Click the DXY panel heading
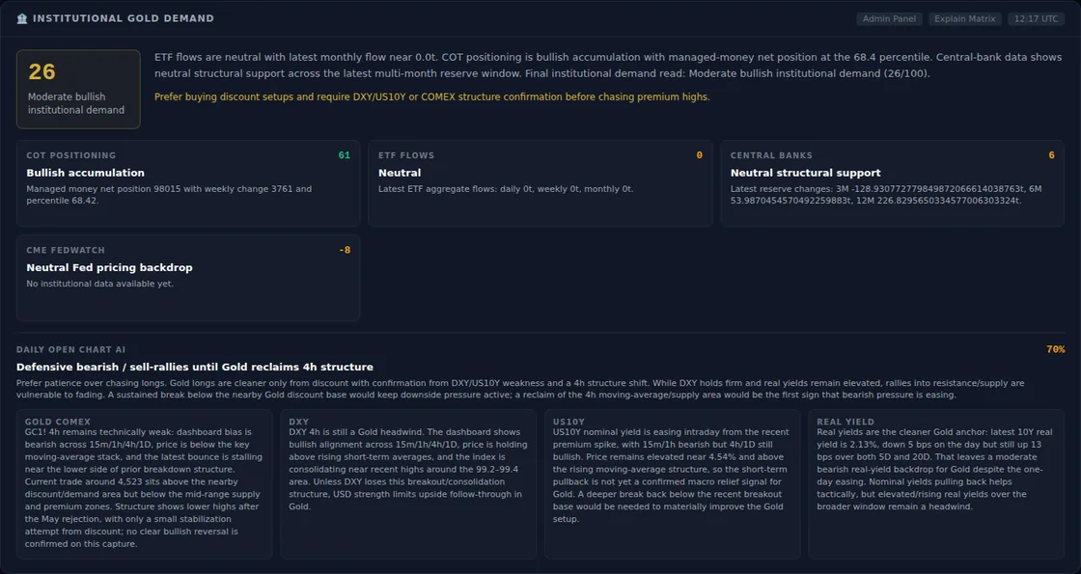Screen dimensions: 1081x574 click(x=298, y=422)
